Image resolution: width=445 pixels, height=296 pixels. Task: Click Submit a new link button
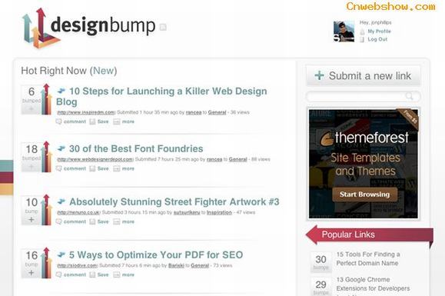tap(363, 75)
